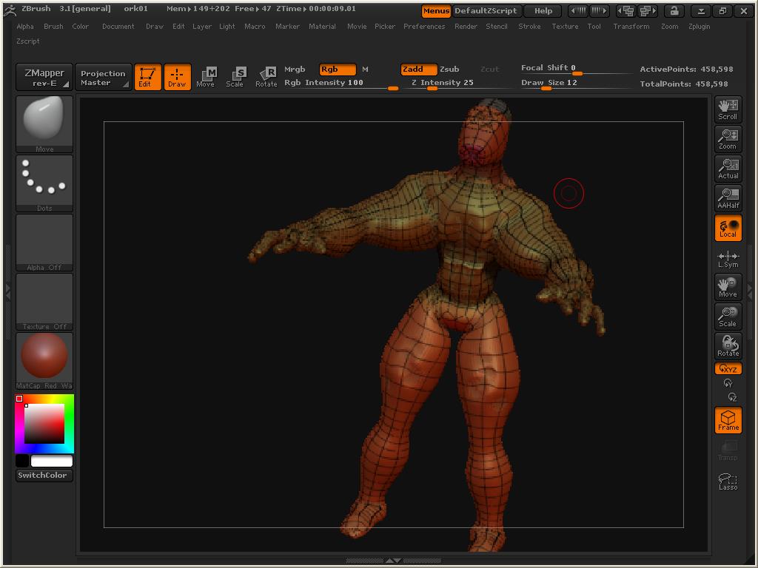
Task: Click the padlock icon in title bar
Action: pyautogui.click(x=674, y=10)
